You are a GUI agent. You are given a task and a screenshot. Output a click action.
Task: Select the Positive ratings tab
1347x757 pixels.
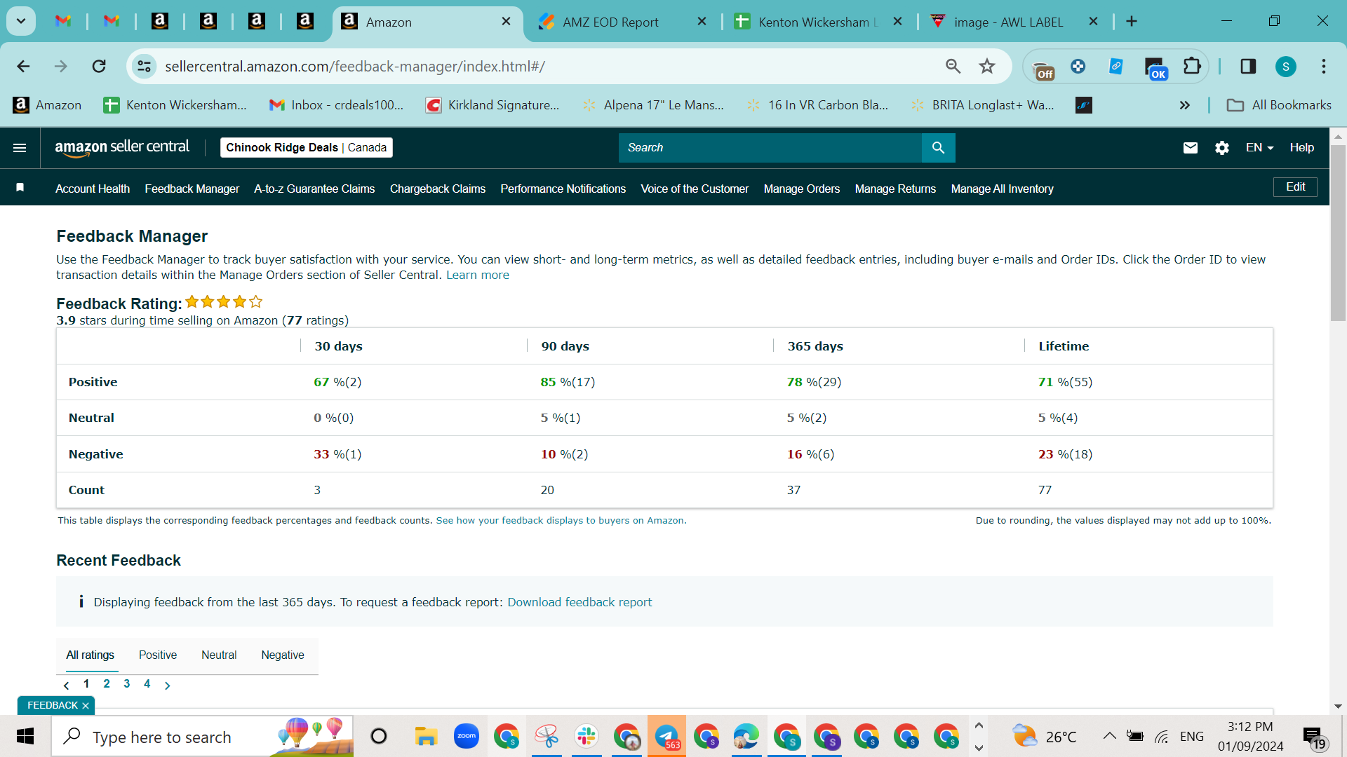point(158,655)
